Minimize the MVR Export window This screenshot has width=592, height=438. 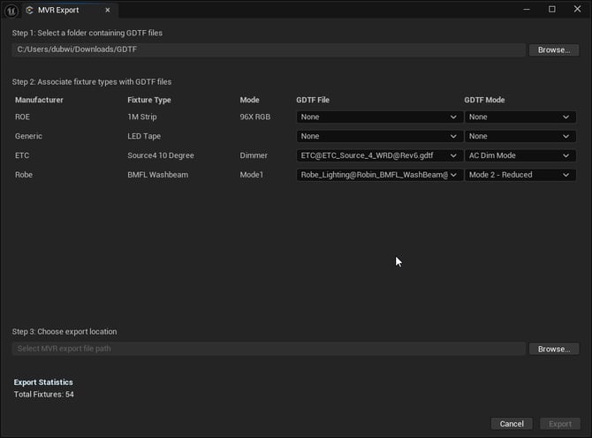[527, 9]
